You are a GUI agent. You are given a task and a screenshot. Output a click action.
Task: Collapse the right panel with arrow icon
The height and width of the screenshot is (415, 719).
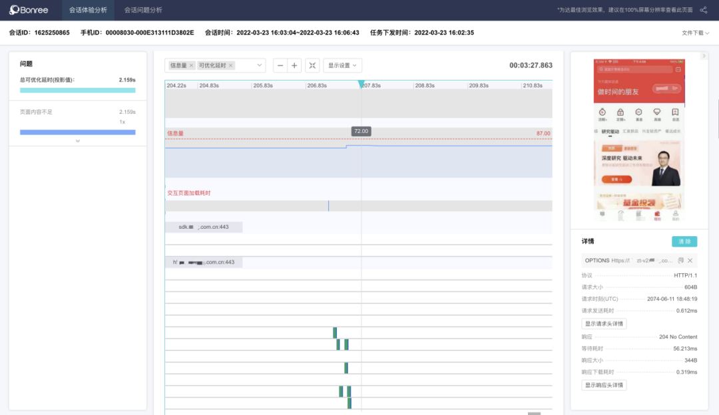(x=704, y=56)
